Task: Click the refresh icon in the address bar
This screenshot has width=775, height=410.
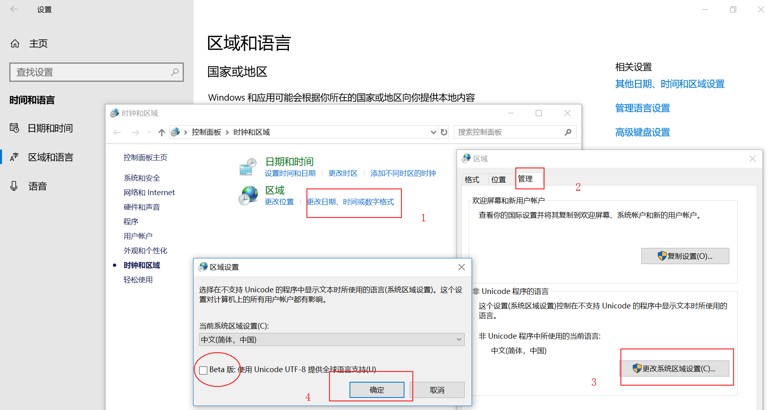Action: [443, 132]
